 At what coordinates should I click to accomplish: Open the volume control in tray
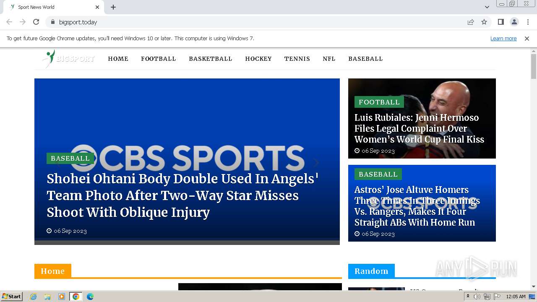coord(477,297)
